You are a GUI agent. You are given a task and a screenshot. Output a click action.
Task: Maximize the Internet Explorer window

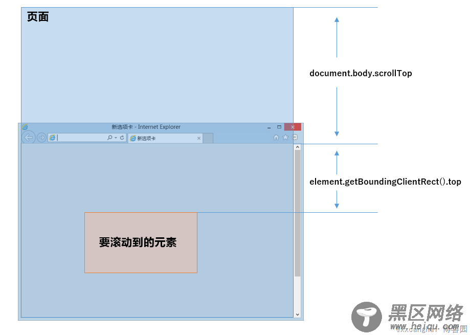[279, 127]
